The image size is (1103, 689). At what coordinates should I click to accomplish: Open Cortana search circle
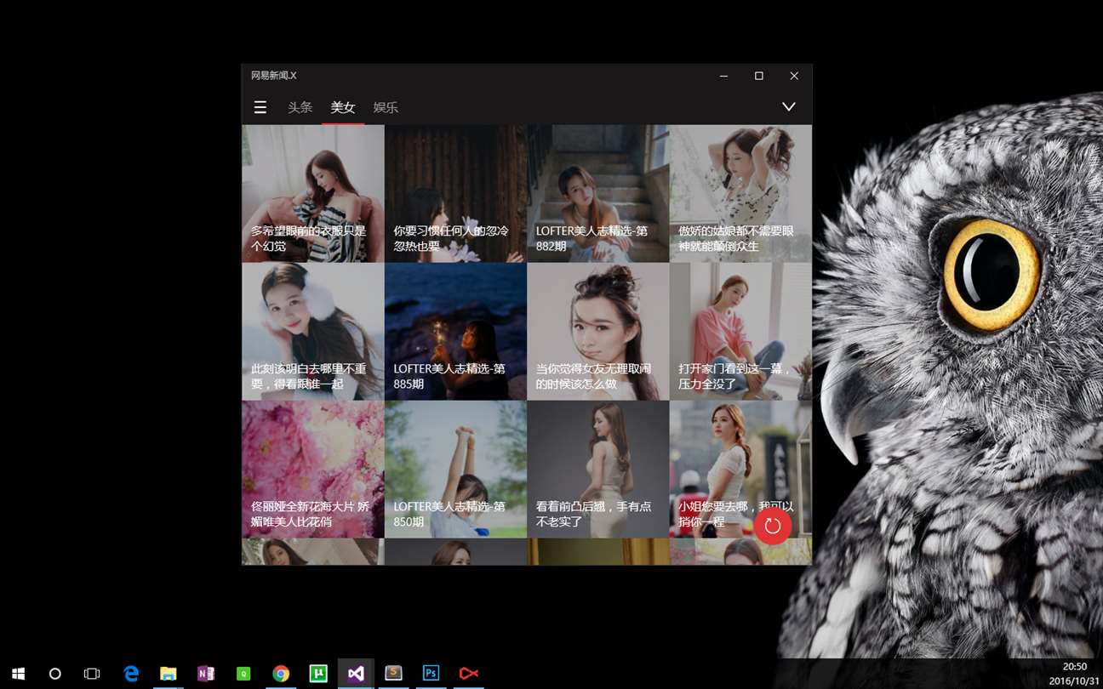(55, 674)
